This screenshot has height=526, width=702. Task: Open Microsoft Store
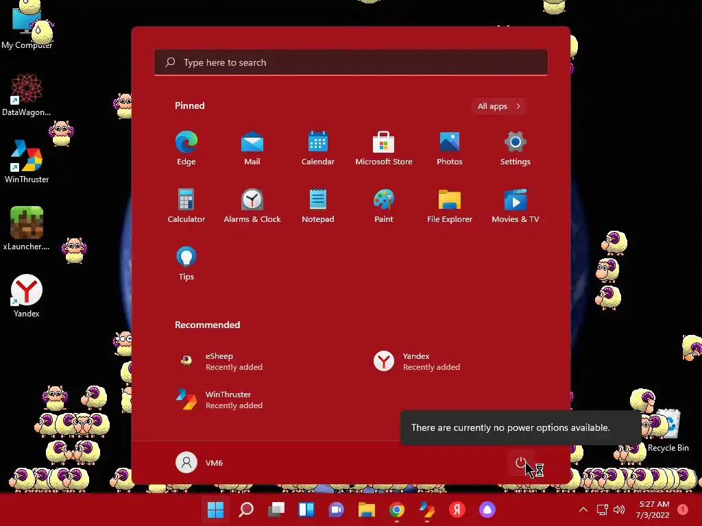384,149
